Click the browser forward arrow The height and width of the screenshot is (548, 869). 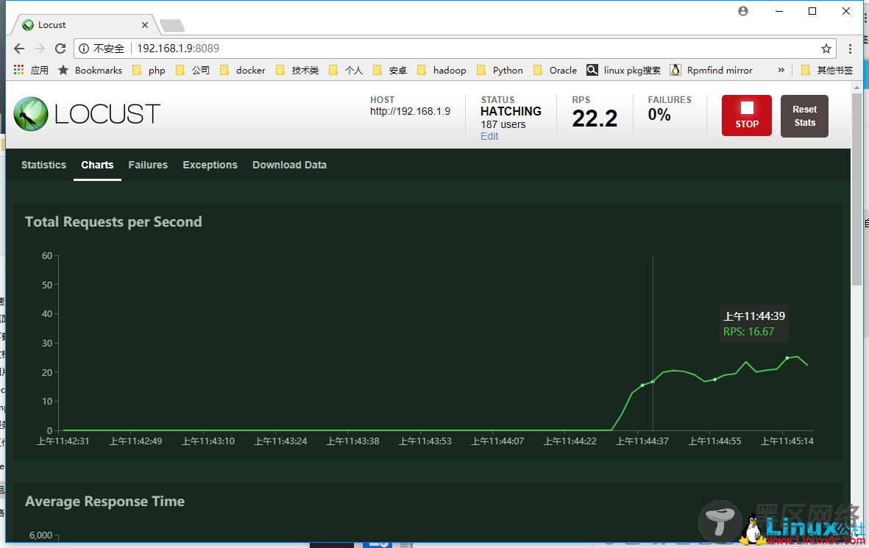click(40, 49)
